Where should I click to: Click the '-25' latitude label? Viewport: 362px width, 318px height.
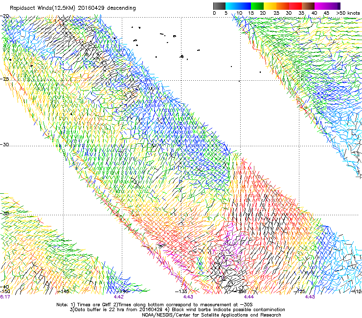tap(4, 79)
